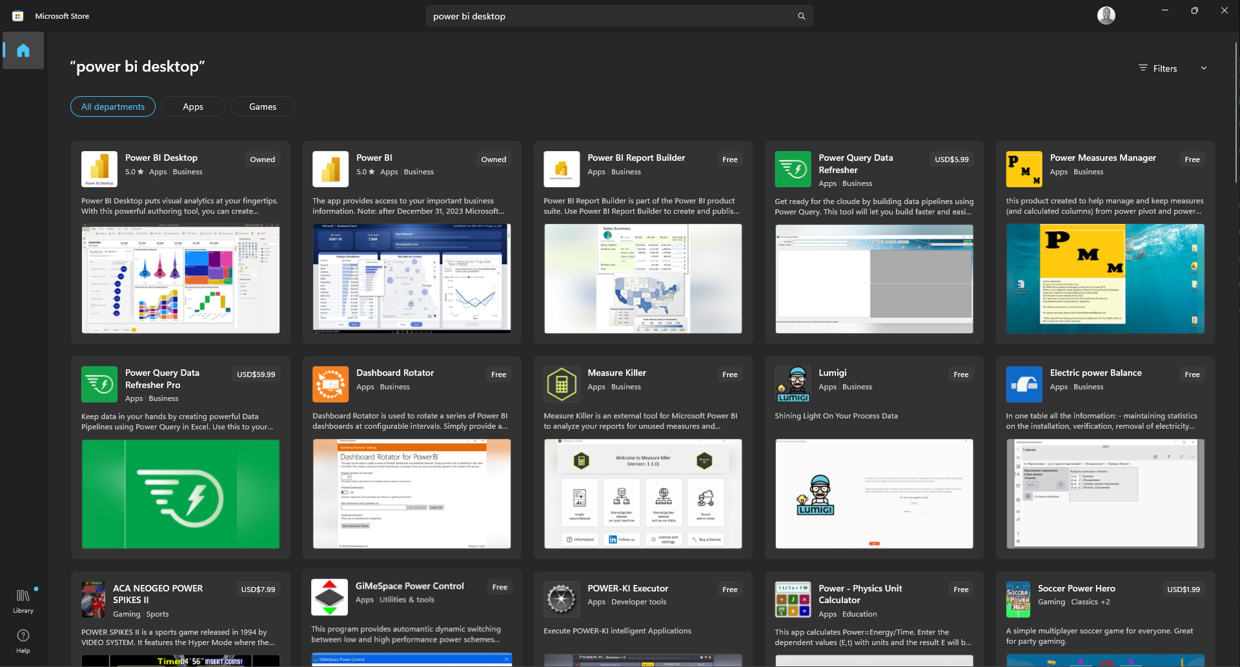
Task: Click the Power BI Desktop app icon
Action: click(99, 169)
